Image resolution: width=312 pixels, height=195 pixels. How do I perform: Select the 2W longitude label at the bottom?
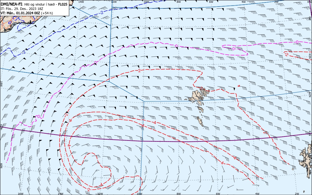click(x=297, y=194)
